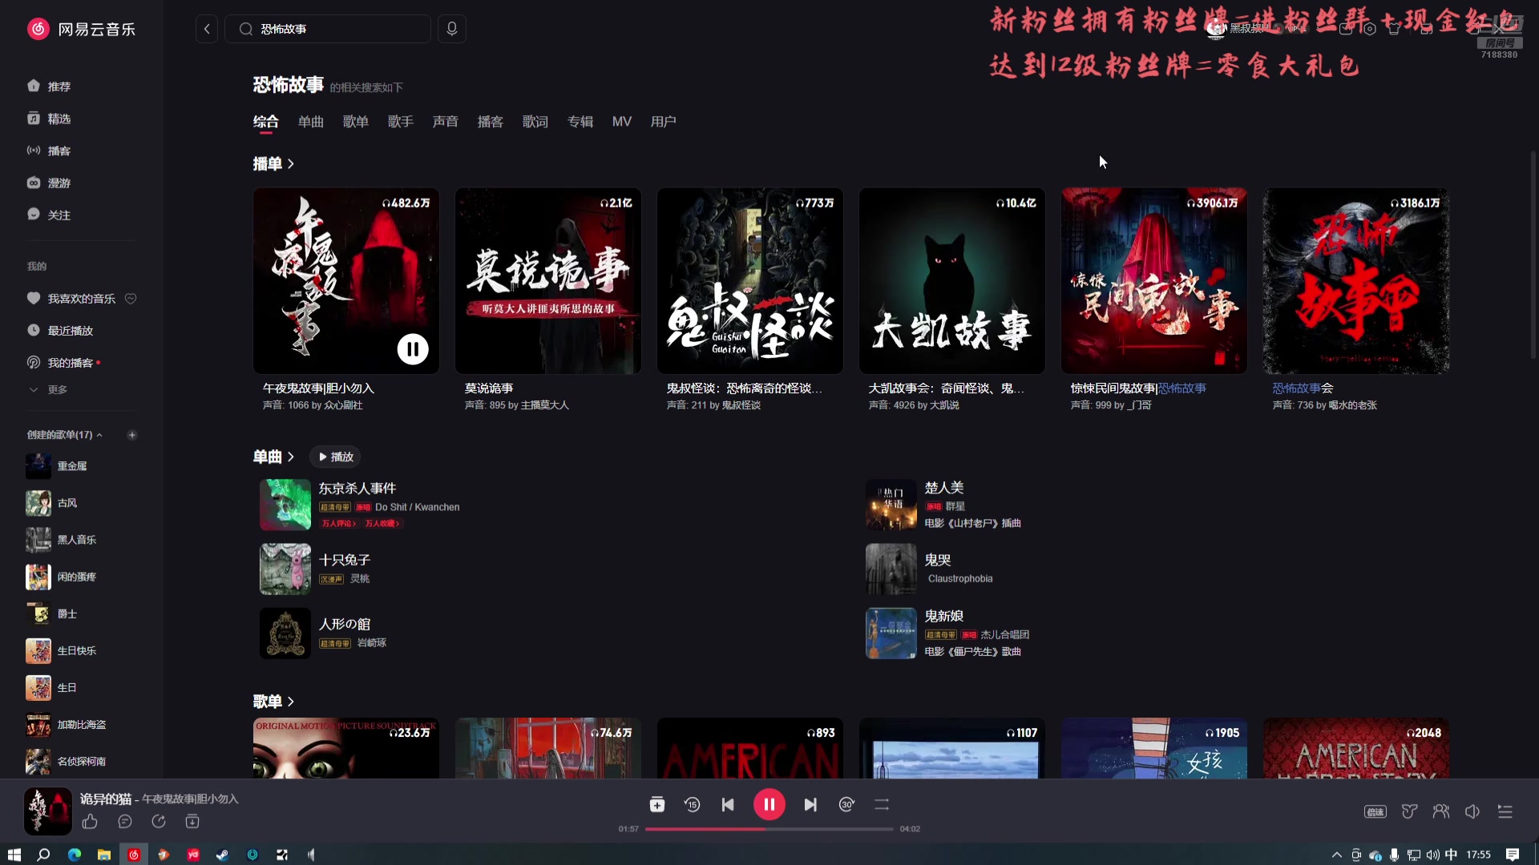Open 倍速 playback speed control
Viewport: 1539px width, 865px height.
(1375, 812)
